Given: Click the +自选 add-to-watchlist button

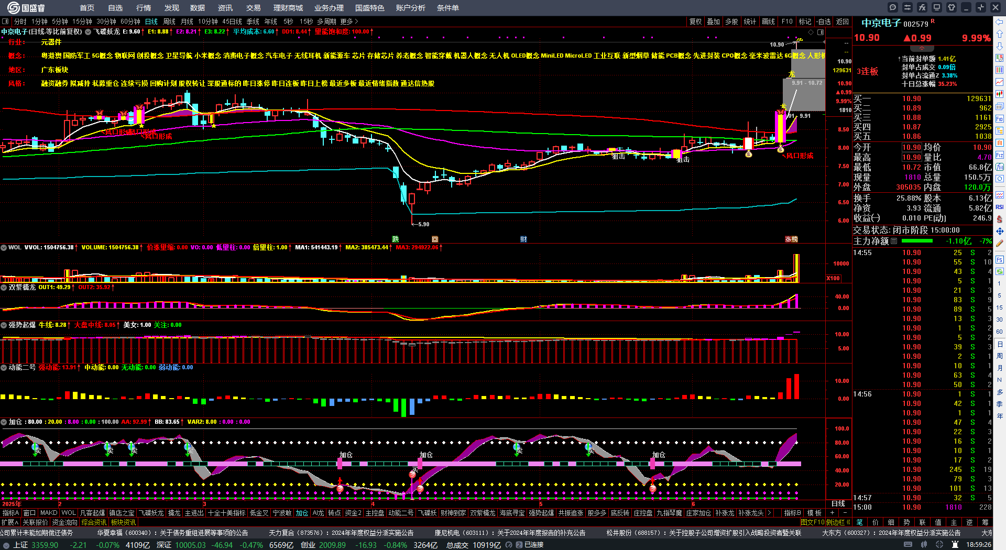Looking at the screenshot, I should point(823,21).
